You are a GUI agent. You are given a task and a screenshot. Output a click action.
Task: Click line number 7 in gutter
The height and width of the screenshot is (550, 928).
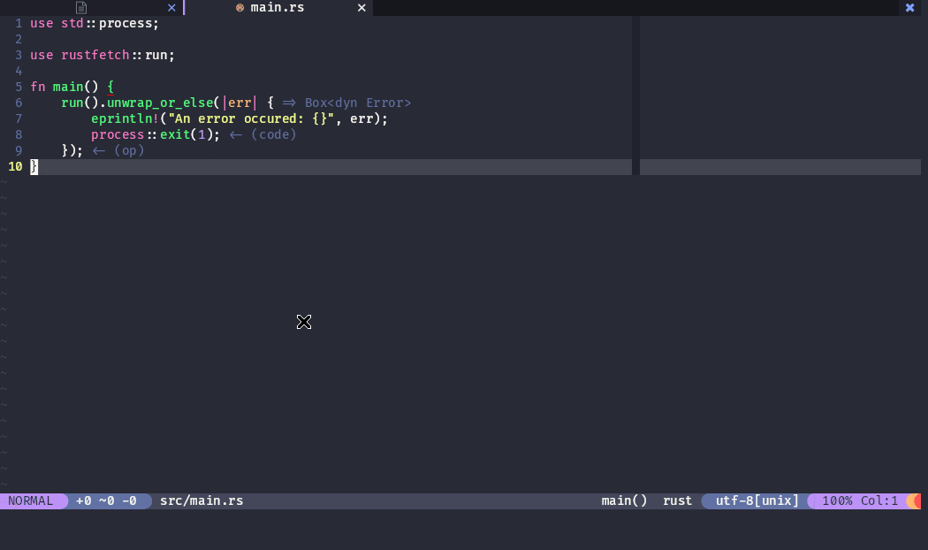click(19, 119)
